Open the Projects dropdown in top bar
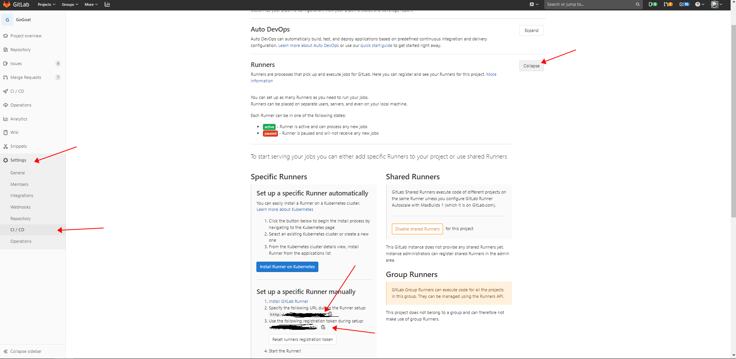 [47, 4]
